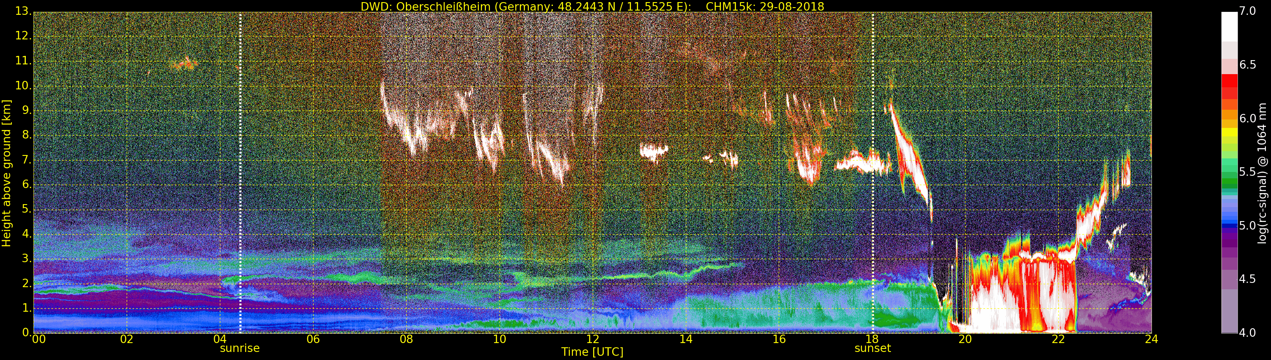Click the '13.' height tick label
The height and width of the screenshot is (360, 1271).
pyautogui.click(x=23, y=11)
